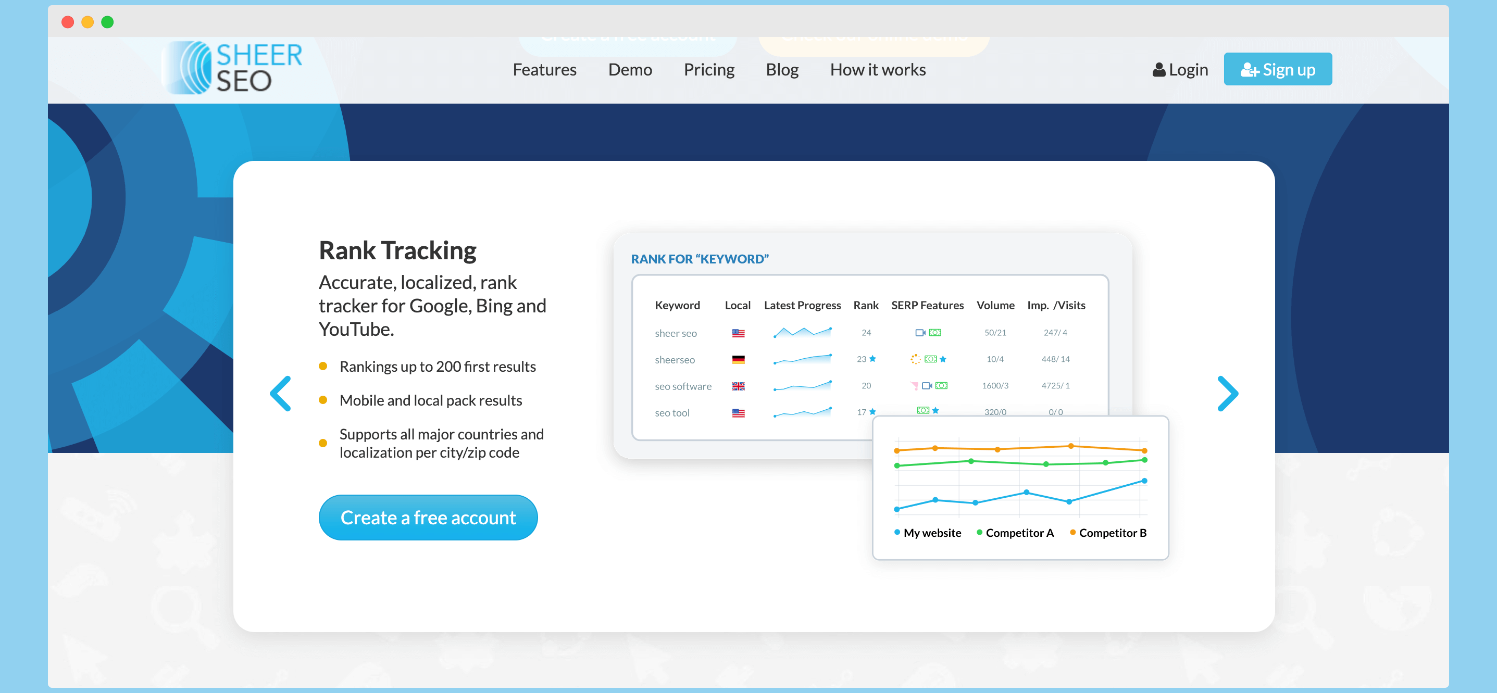The image size is (1497, 693).
Task: Click the 'Sign up' button
Action: 1278,68
